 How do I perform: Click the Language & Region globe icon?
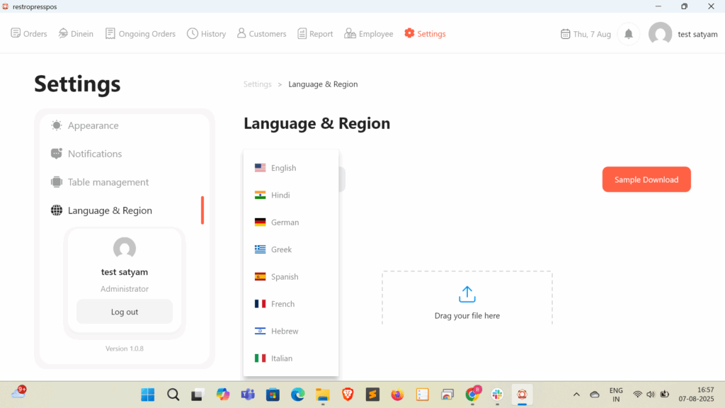(x=57, y=210)
